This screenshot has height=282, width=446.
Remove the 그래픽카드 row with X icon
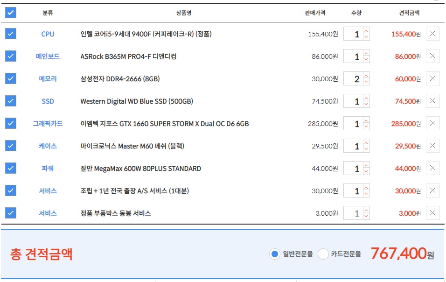(432, 123)
